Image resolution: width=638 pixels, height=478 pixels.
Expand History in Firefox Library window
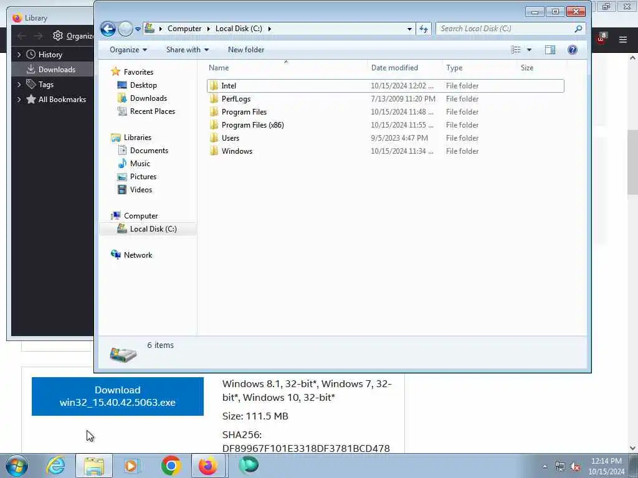click(x=19, y=54)
